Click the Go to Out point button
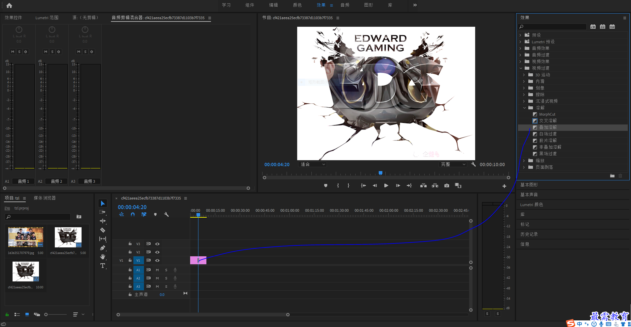 409,186
